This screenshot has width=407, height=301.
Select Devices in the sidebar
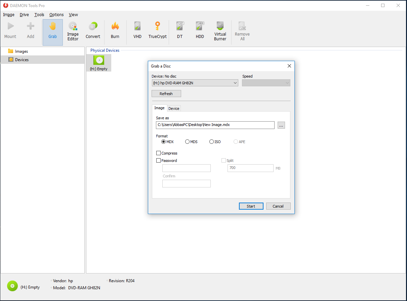[x=42, y=60]
